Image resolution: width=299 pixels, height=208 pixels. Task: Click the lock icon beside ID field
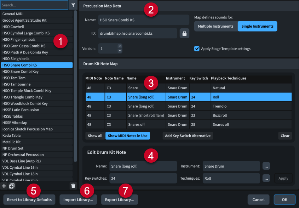[x=184, y=33]
